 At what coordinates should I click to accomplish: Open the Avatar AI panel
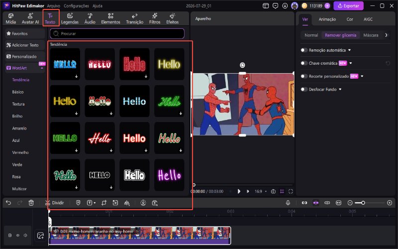point(30,19)
